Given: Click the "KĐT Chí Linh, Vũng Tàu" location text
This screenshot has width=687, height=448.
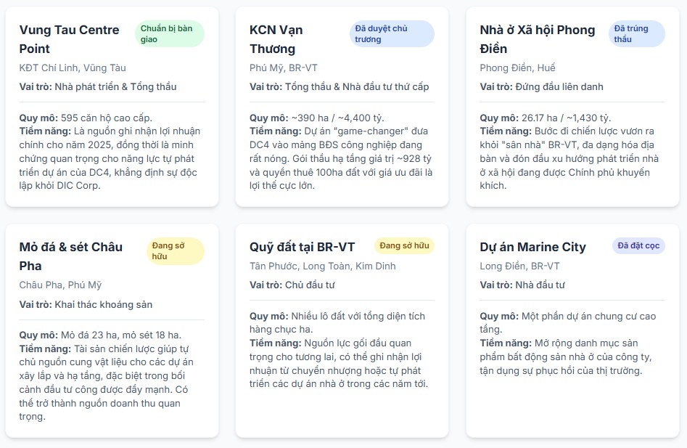Looking at the screenshot, I should (x=73, y=68).
